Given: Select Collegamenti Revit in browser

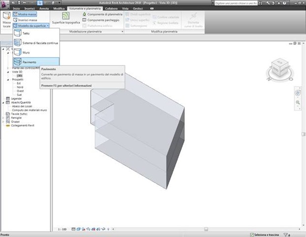Looking at the screenshot, I should coord(23,125).
